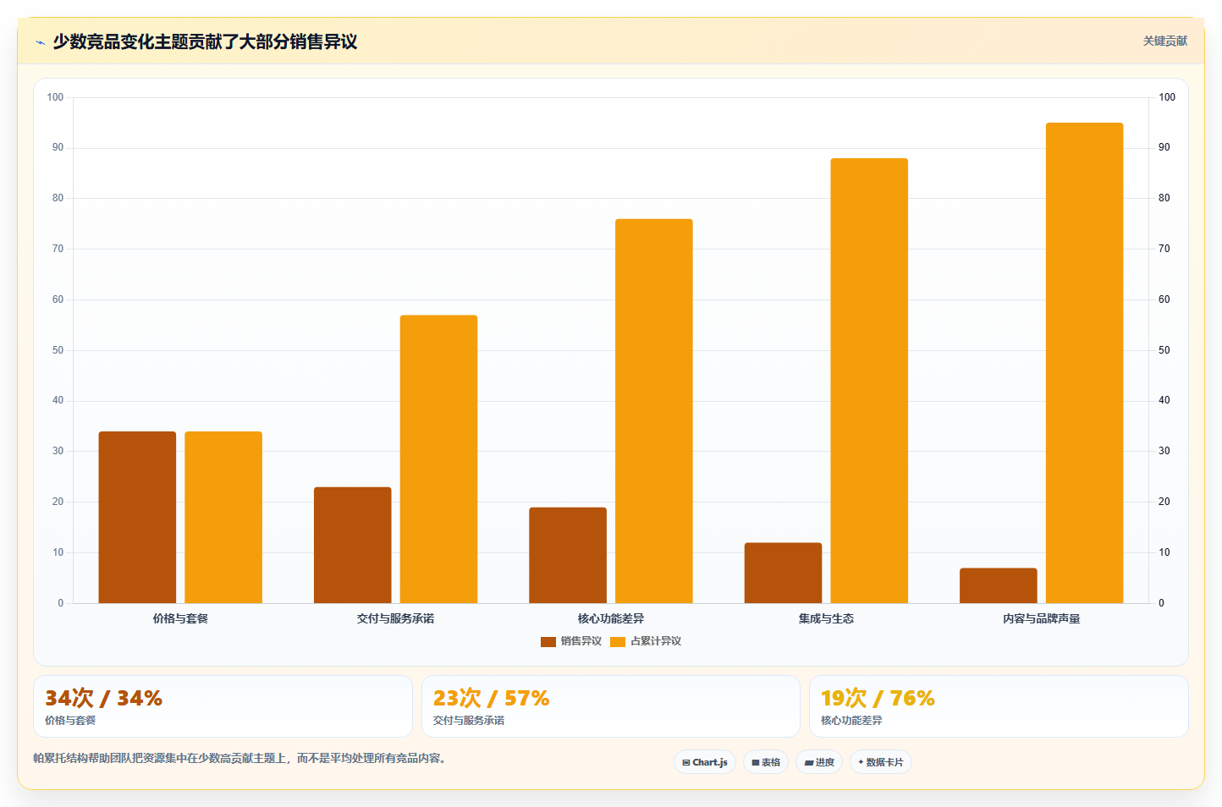
Task: Click the orange cumulative bar for 集成与生态
Action: (x=869, y=381)
